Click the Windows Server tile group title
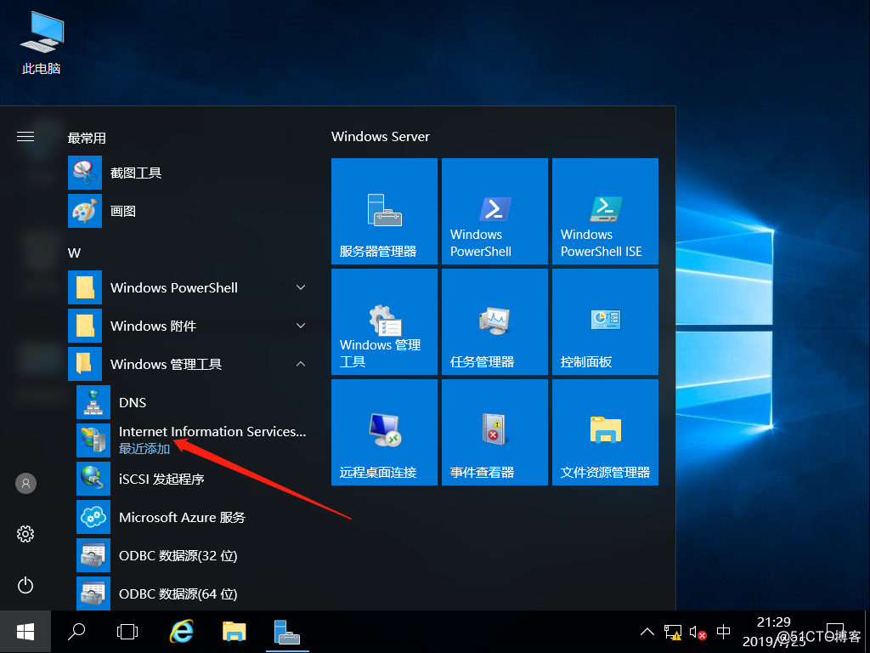This screenshot has width=870, height=653. [x=381, y=137]
